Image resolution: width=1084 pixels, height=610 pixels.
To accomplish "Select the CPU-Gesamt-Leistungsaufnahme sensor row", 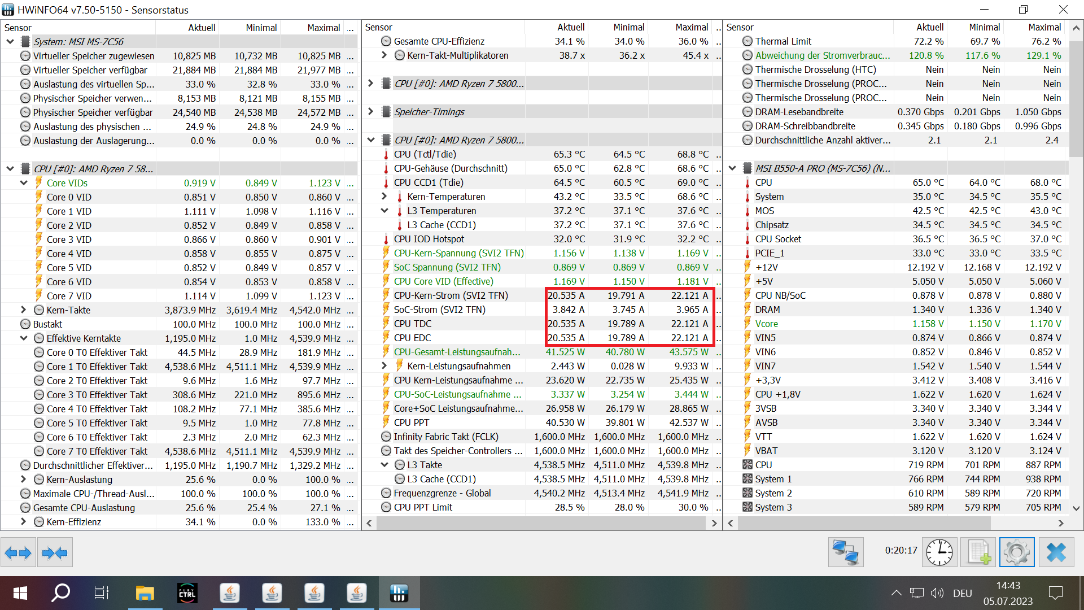I will click(x=457, y=352).
